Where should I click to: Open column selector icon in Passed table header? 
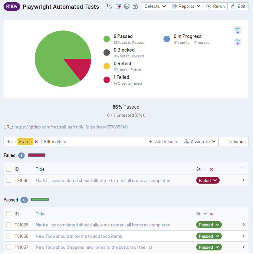point(241,213)
